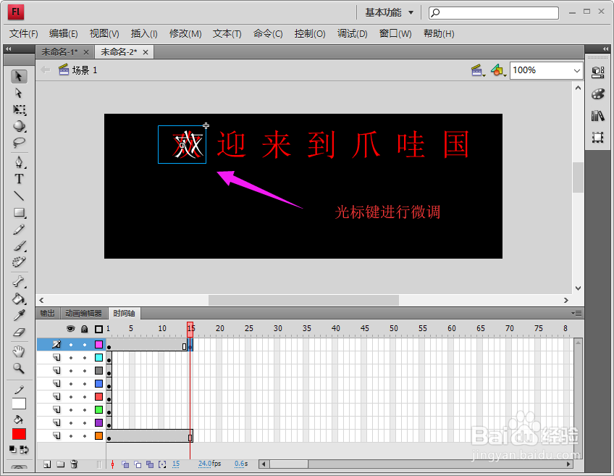Lock the green swatch layer
614x476 pixels.
click(85, 410)
